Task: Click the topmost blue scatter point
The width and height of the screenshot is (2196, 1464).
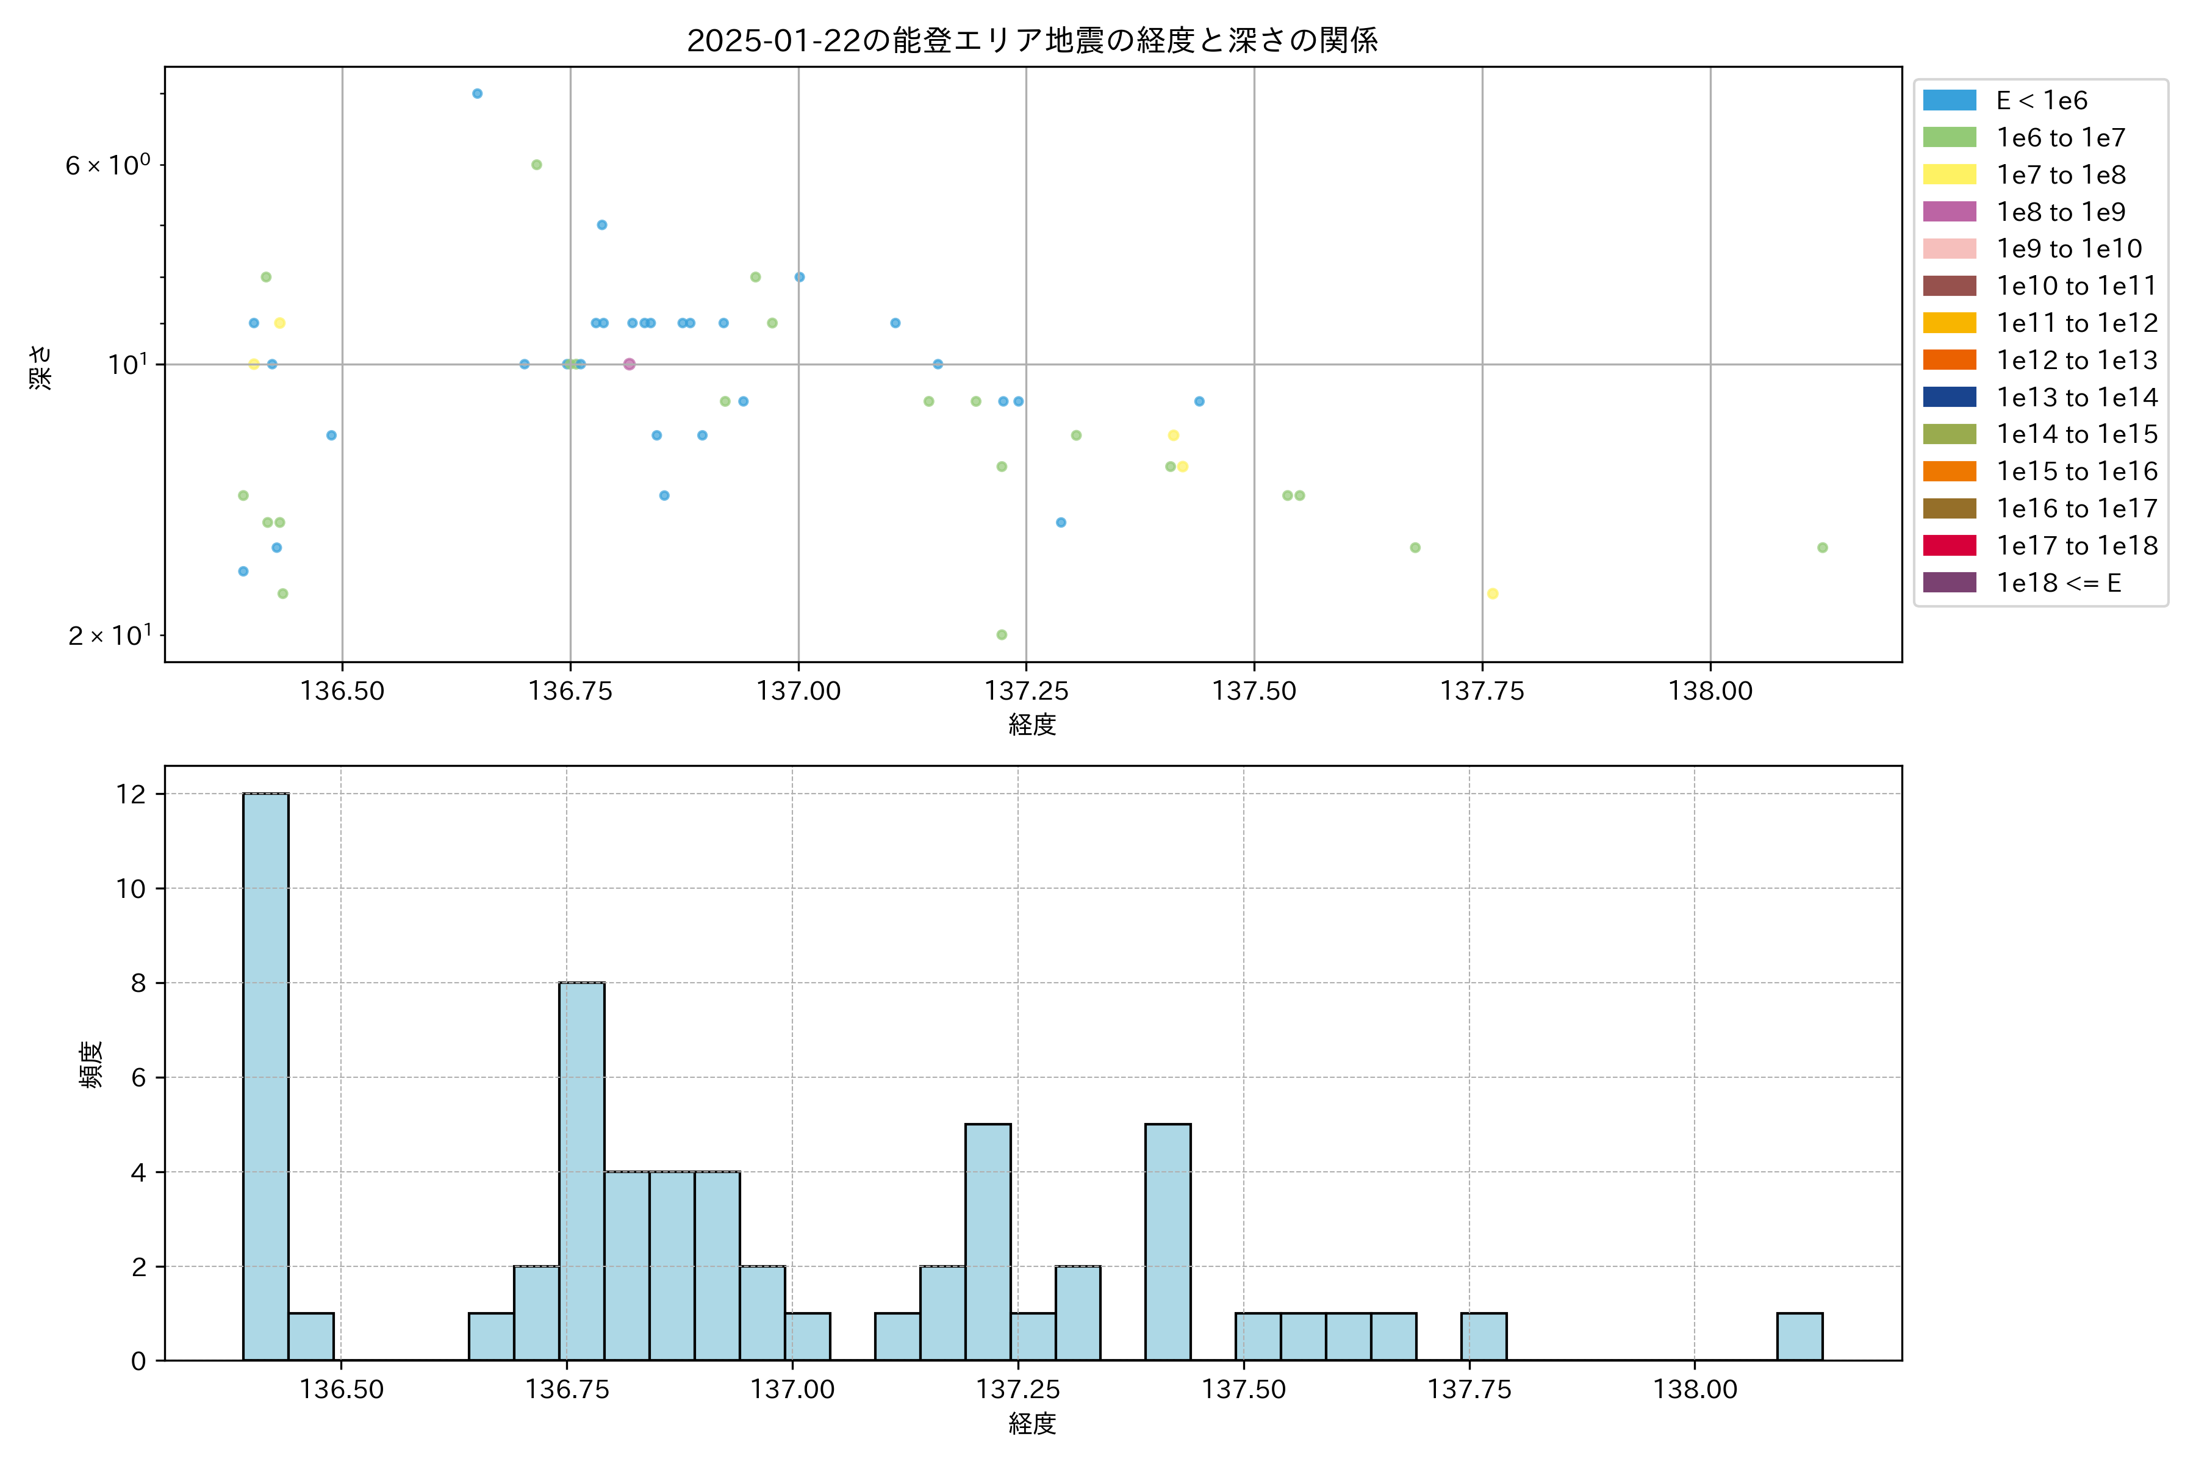Action: (477, 93)
